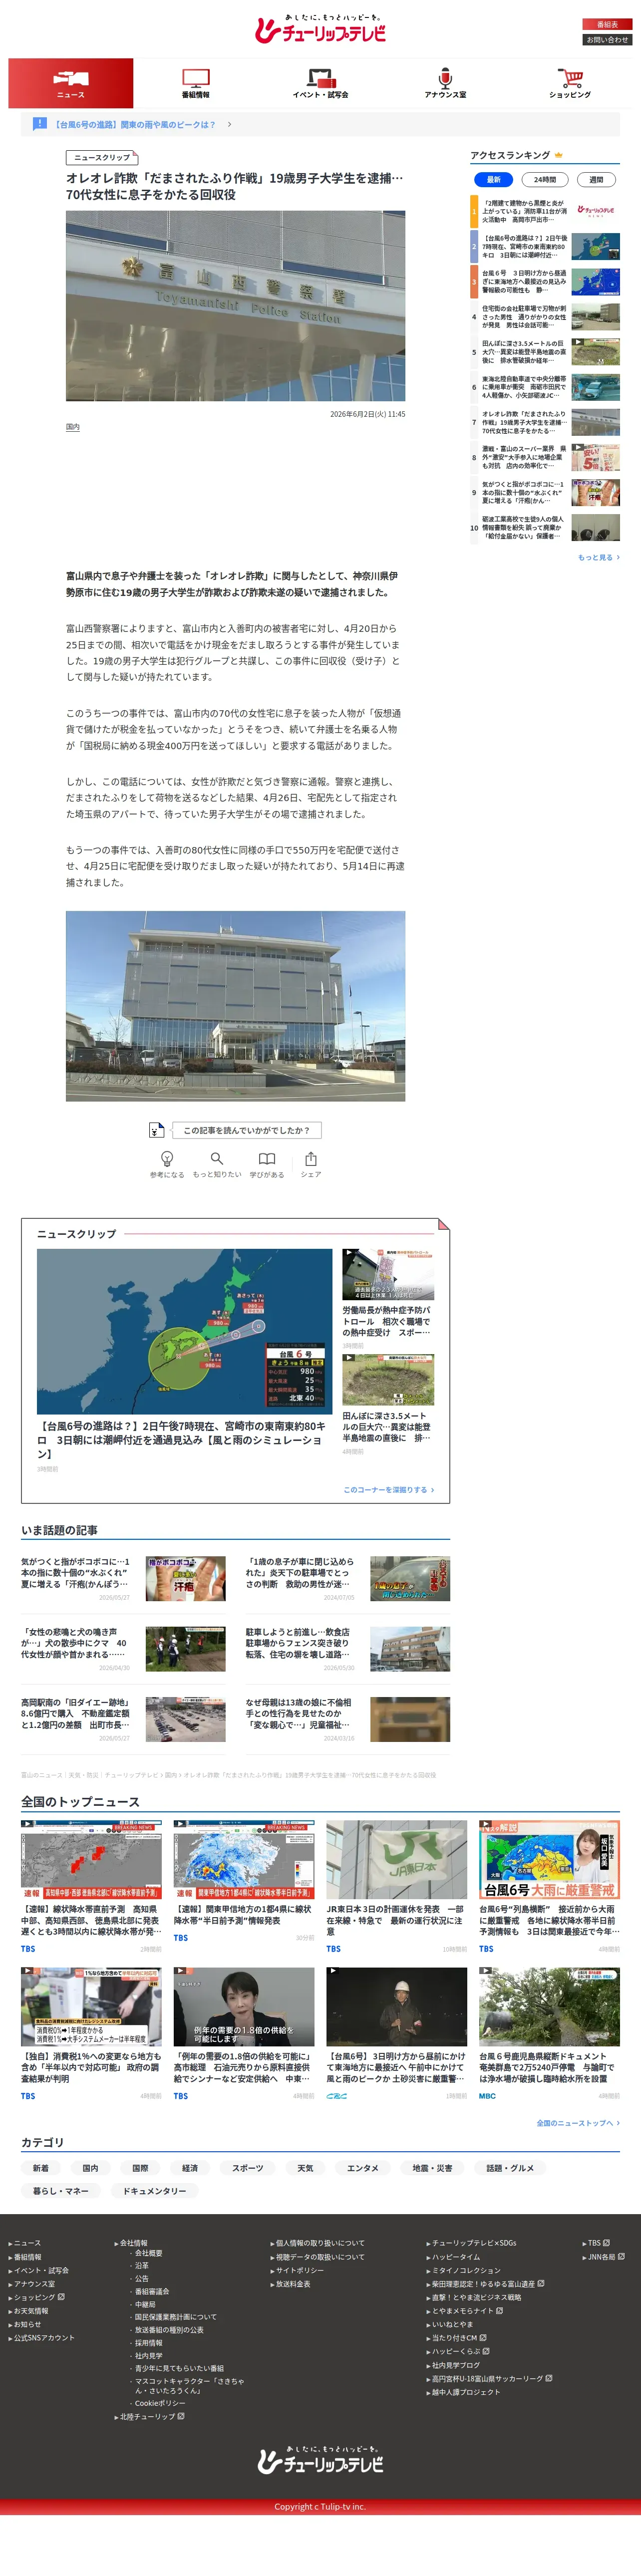This screenshot has height=2576, width=641.
Task: Click このコーナーを深掘りする link
Action: (x=388, y=1489)
